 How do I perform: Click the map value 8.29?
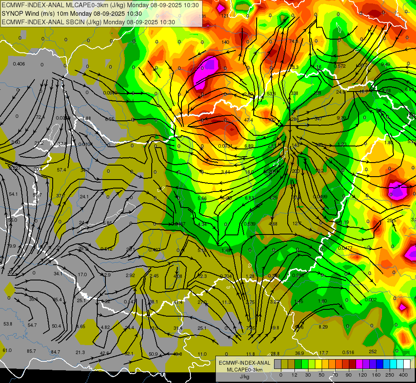tap(323, 327)
